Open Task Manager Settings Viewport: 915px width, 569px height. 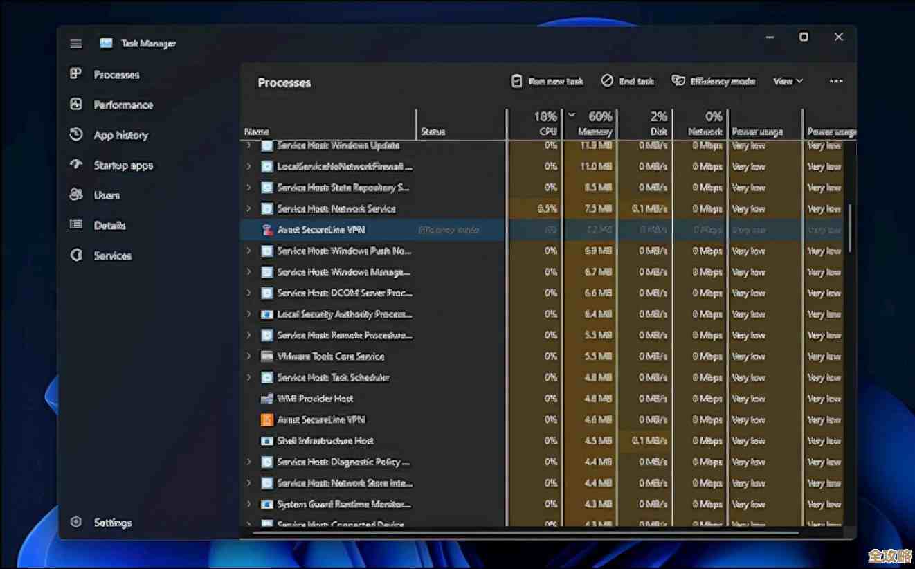(76, 523)
